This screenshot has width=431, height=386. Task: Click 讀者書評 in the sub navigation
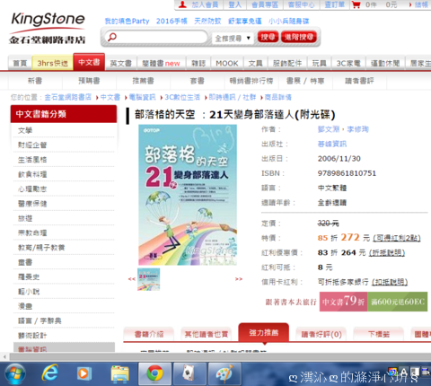coord(359,81)
